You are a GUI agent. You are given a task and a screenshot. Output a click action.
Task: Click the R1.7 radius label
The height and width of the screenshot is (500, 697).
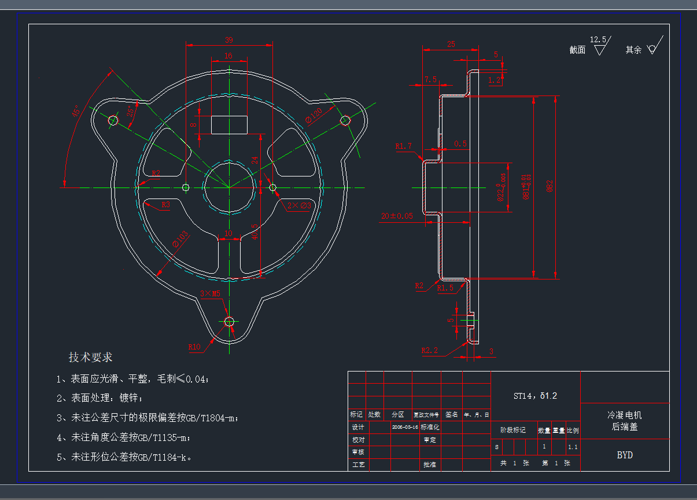point(403,146)
